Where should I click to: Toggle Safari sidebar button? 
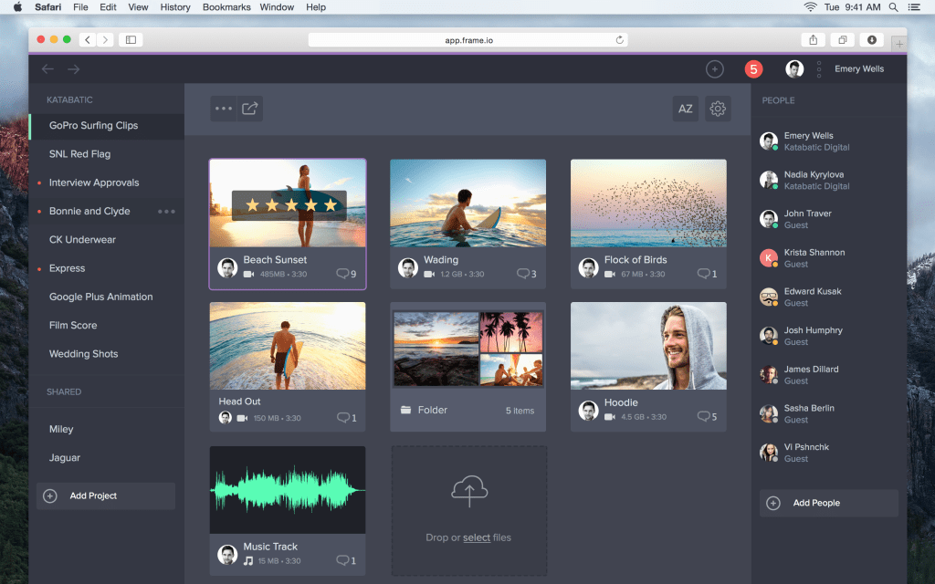(x=131, y=40)
